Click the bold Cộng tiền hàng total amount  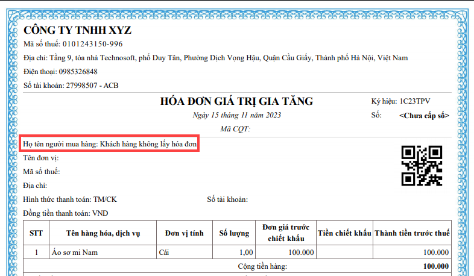click(x=435, y=266)
